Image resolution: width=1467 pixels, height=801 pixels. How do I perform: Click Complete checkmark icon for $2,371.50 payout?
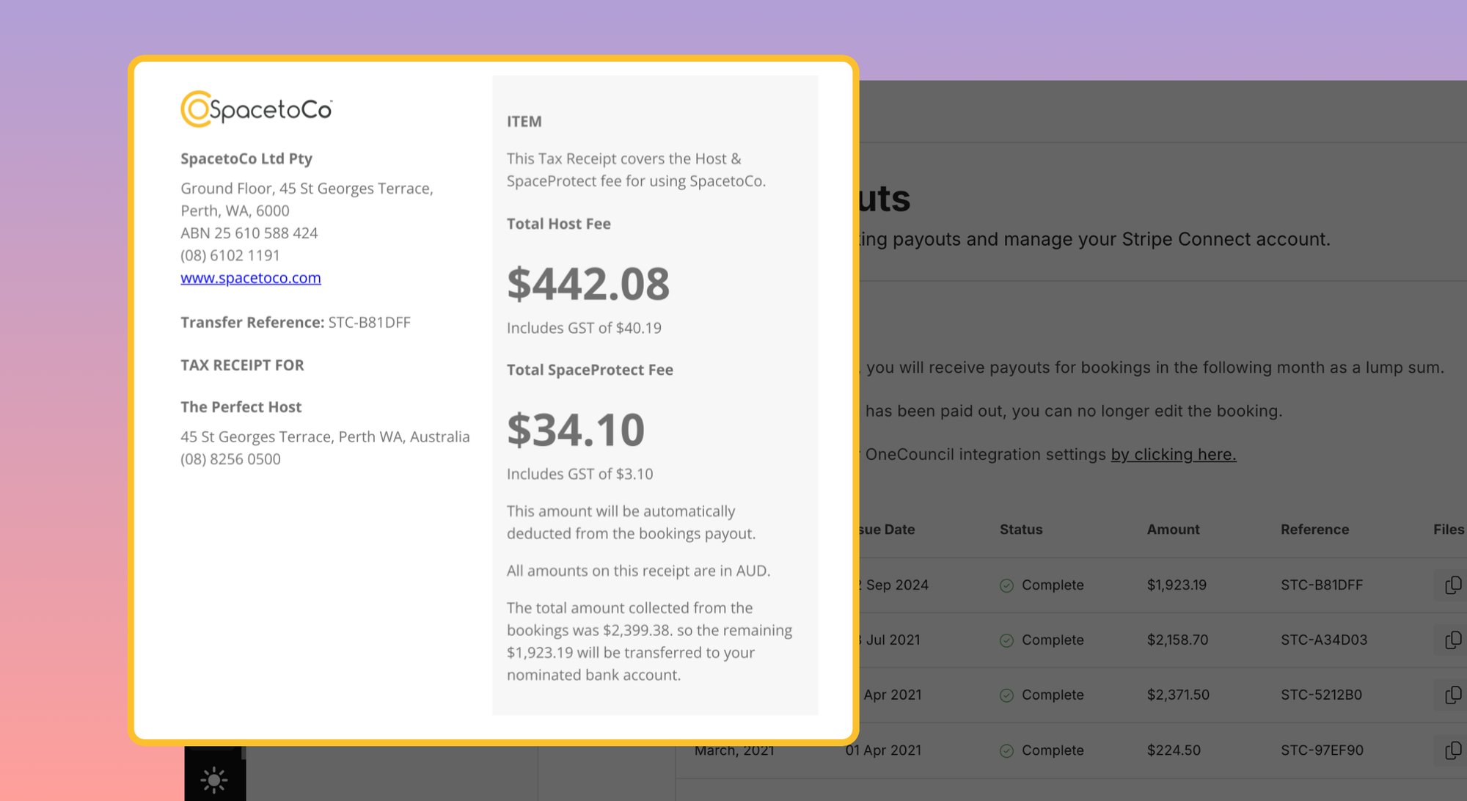point(1006,695)
